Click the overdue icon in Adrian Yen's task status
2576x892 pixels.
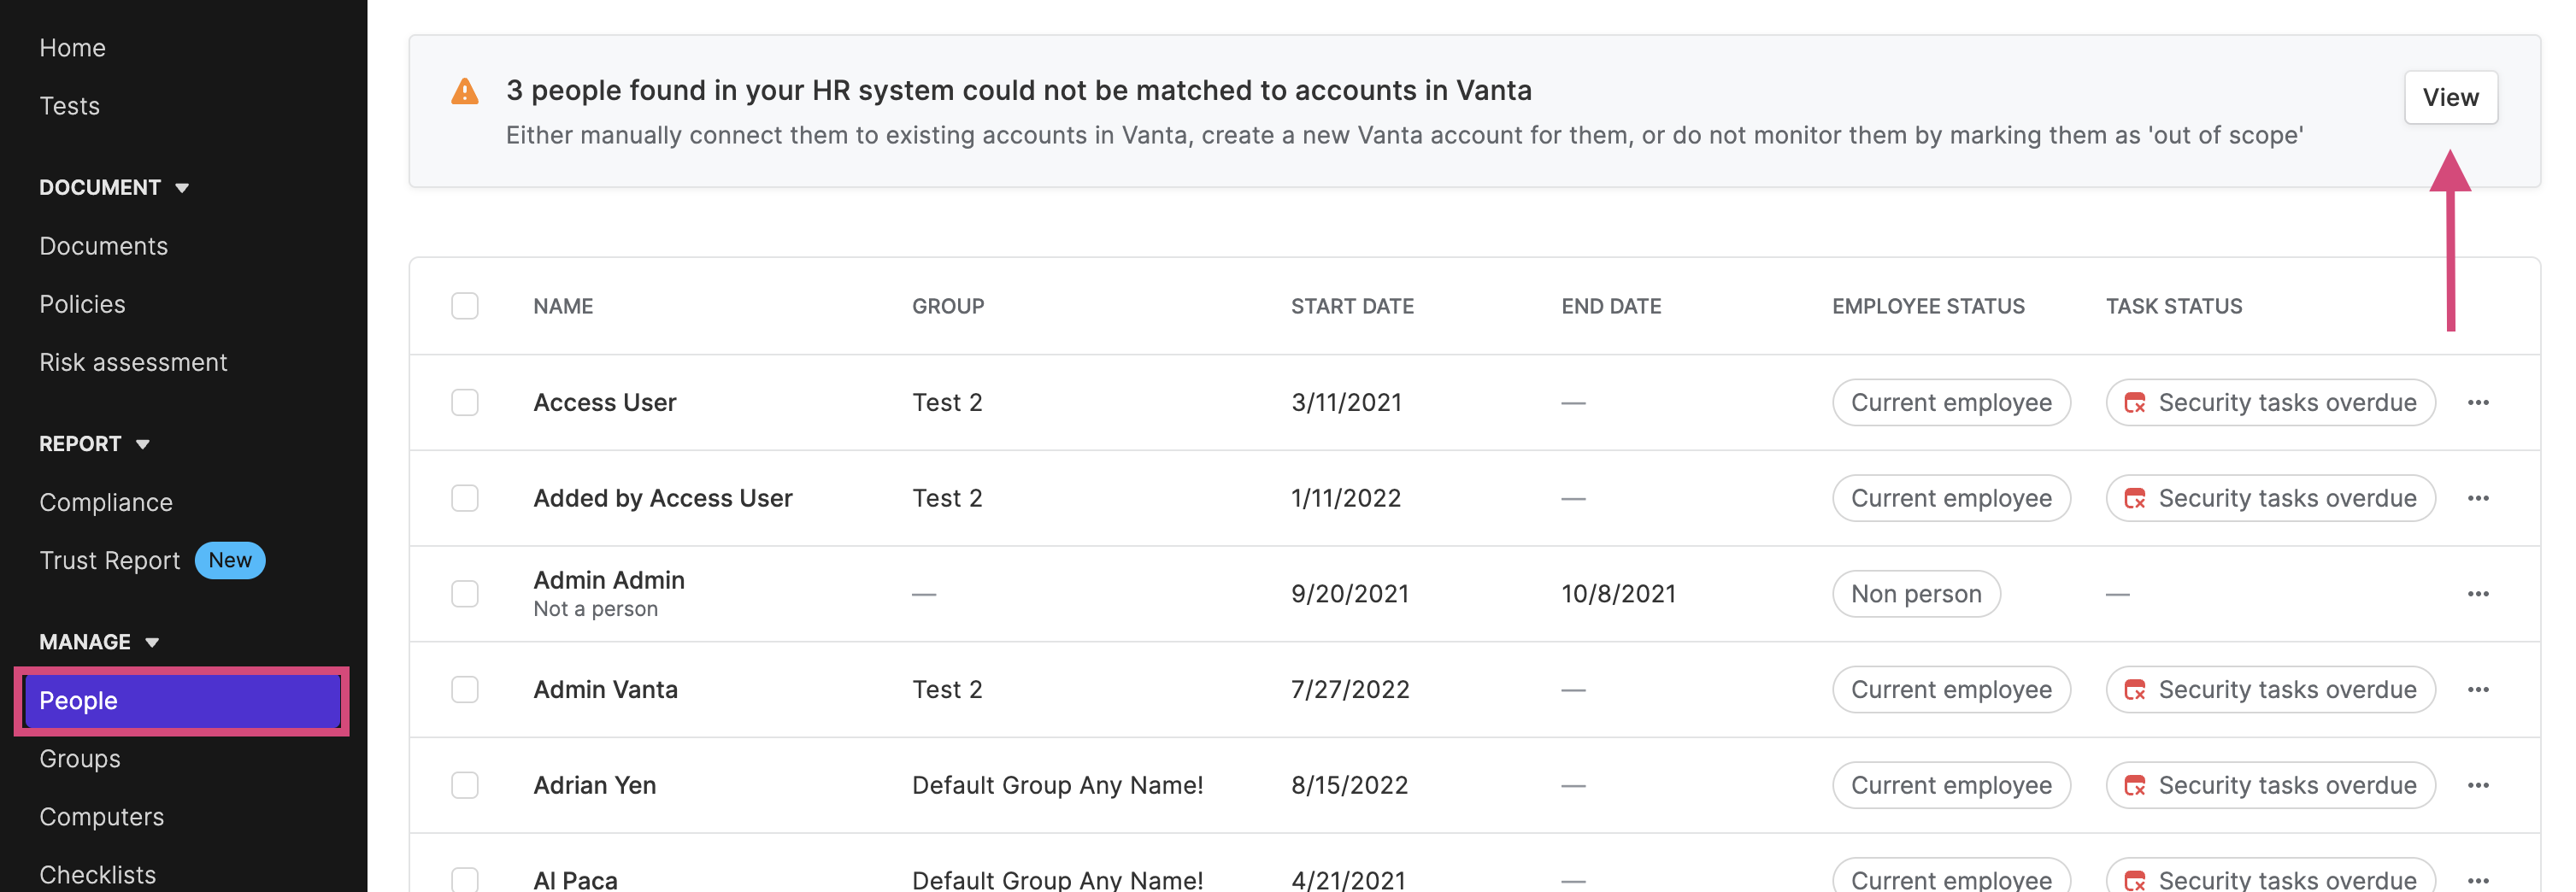click(x=2134, y=786)
